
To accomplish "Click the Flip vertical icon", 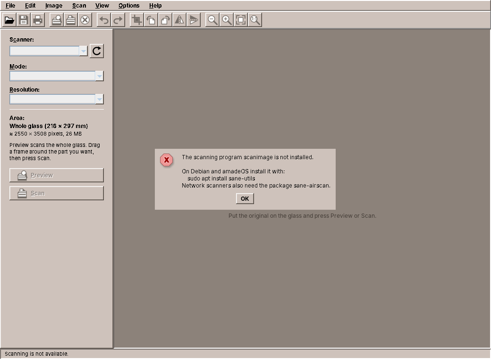I will 193,20.
